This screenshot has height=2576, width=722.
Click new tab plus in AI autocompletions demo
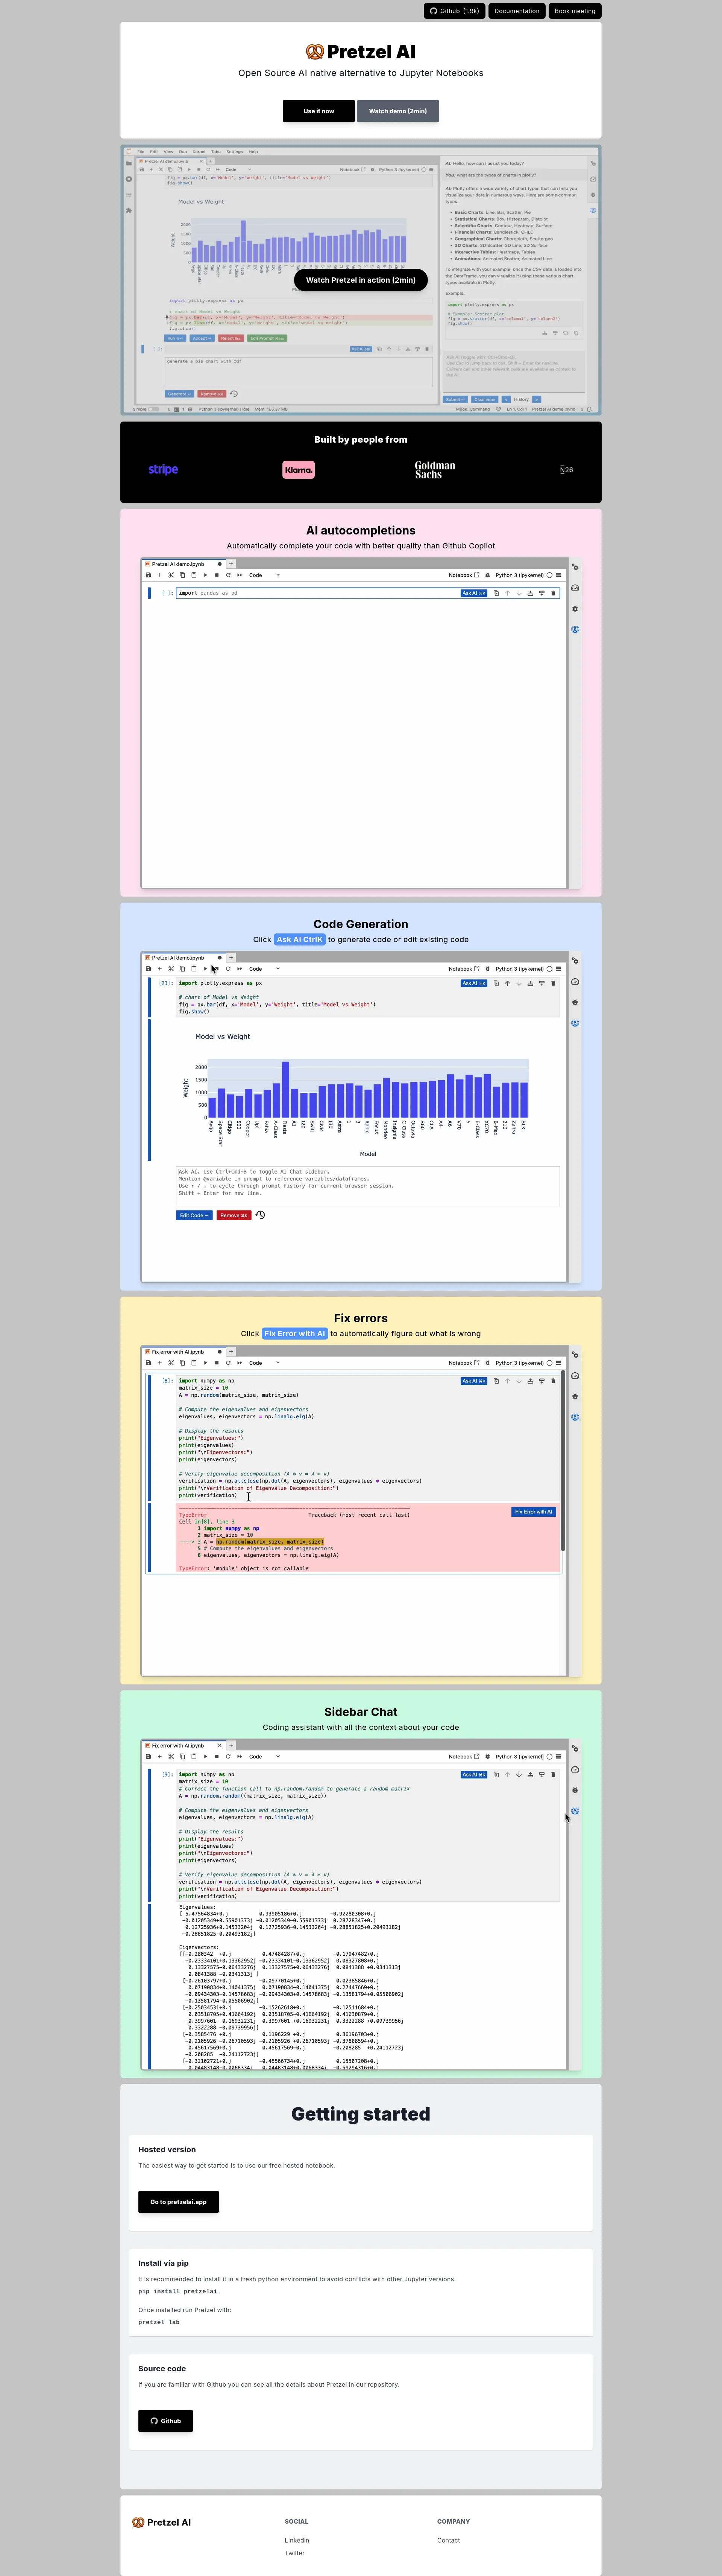(x=231, y=564)
